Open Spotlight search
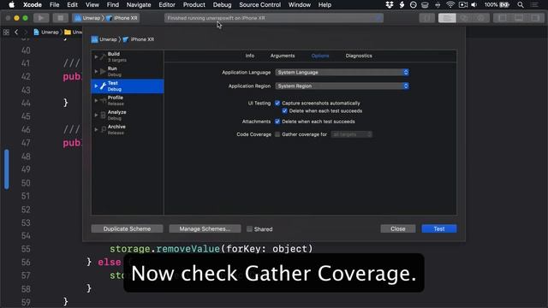 pos(521,4)
